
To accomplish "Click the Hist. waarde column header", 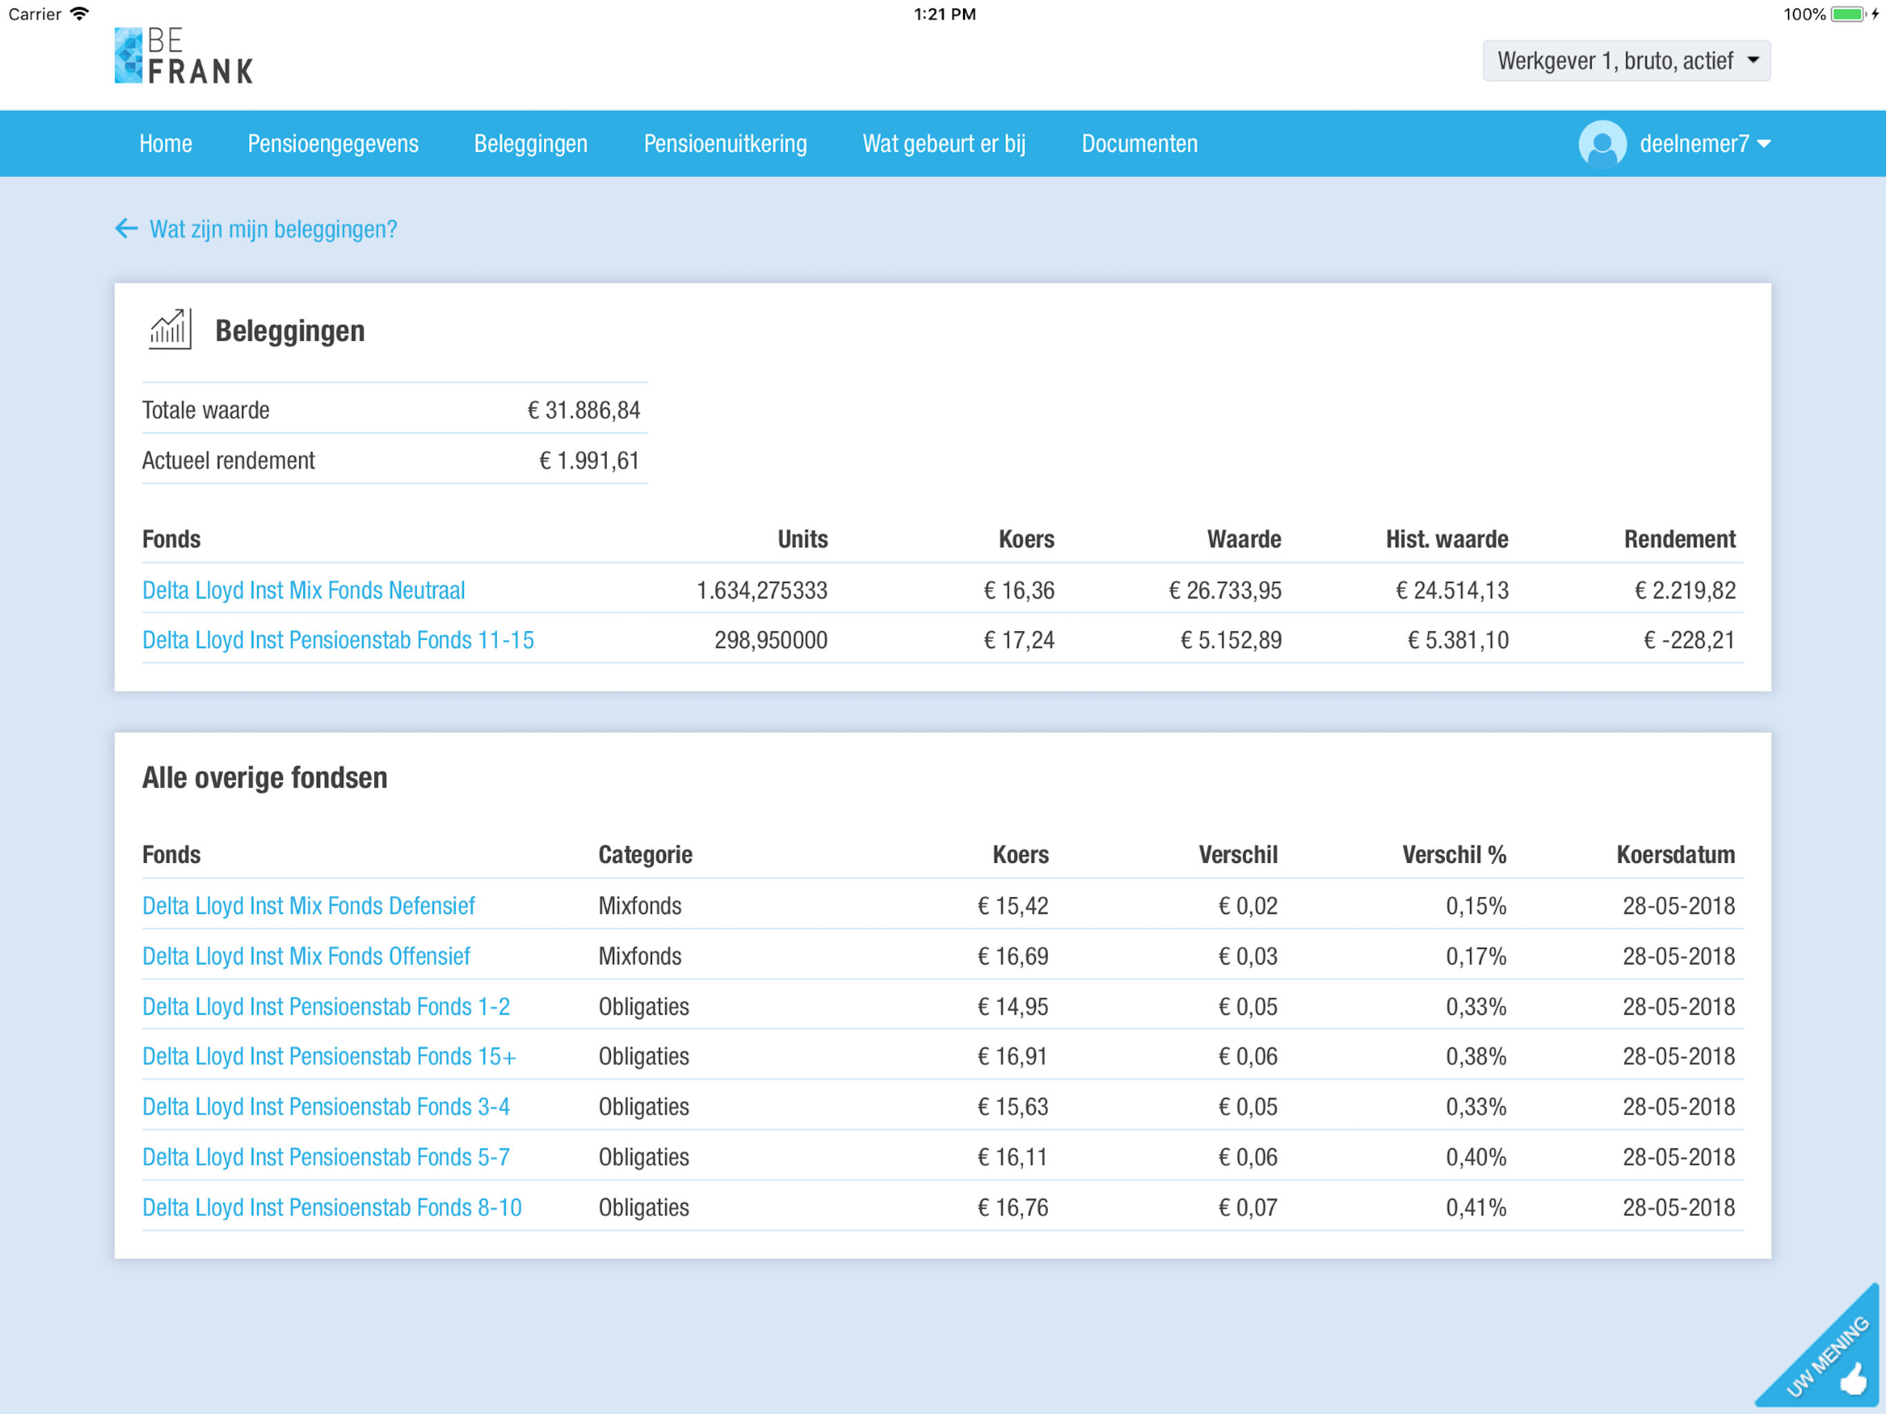I will tap(1447, 539).
